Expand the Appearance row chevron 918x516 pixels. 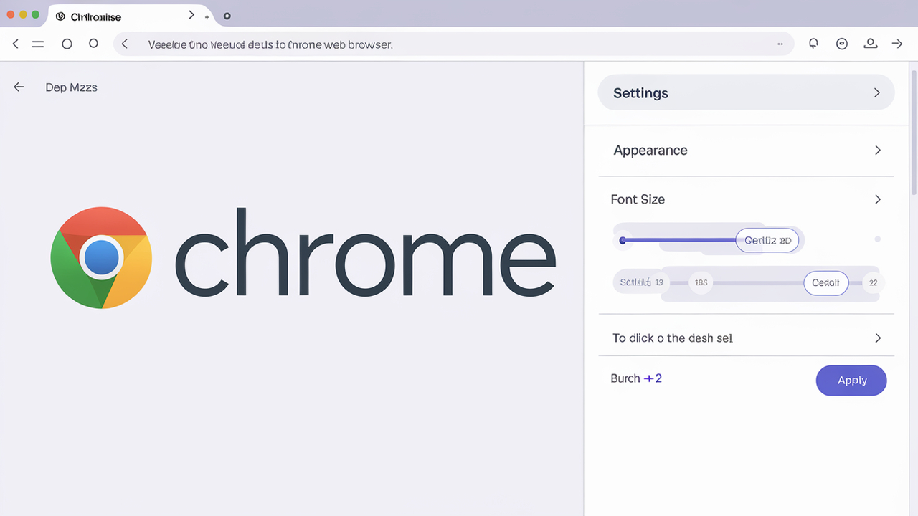point(877,150)
